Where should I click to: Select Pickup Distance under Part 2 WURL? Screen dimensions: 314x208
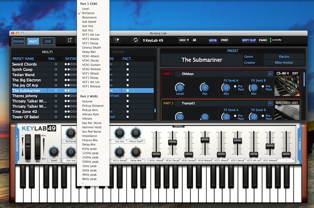tap(93, 106)
